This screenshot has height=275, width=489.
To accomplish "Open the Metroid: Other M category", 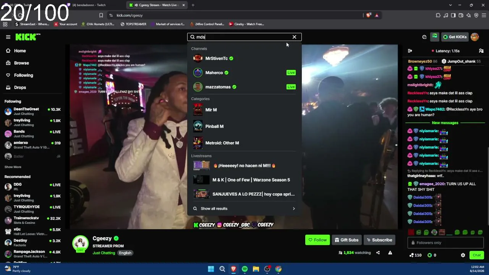I will (x=244, y=143).
